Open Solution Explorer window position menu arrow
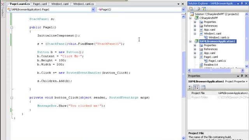Viewport: 249px width, 140px height. [x=238, y=3]
